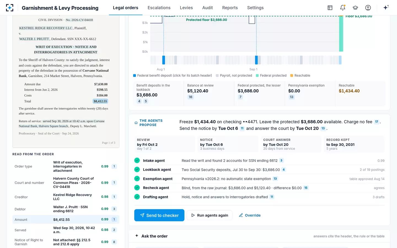The image size is (397, 248).
Task: Click the Agents Propose panel icon
Action: 136,123
